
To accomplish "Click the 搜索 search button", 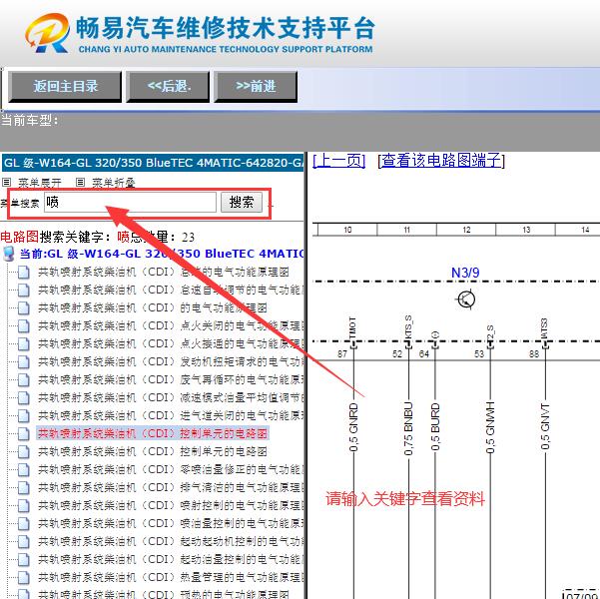I will (x=242, y=202).
